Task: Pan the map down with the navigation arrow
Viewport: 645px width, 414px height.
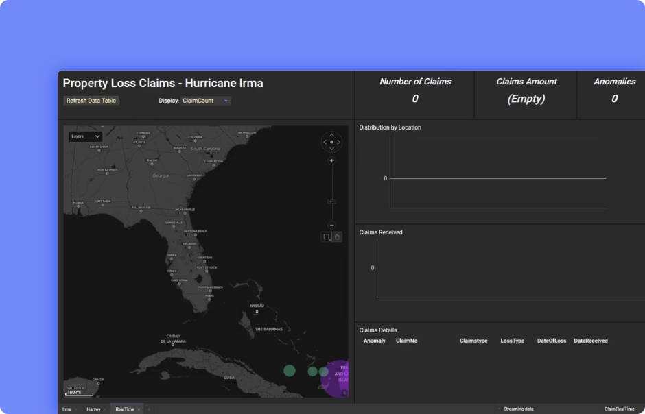Action: (x=332, y=149)
